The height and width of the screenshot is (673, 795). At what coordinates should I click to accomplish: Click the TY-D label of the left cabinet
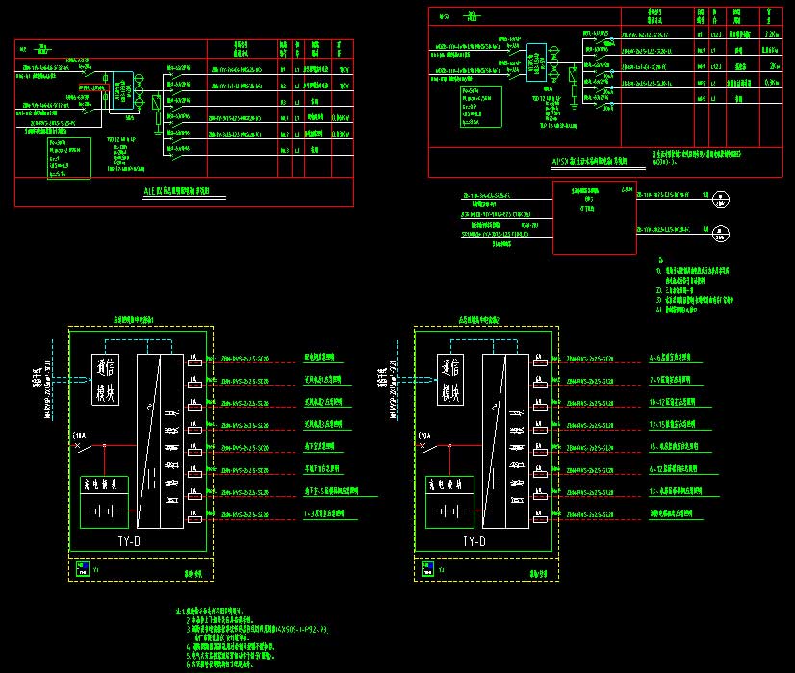pos(129,541)
